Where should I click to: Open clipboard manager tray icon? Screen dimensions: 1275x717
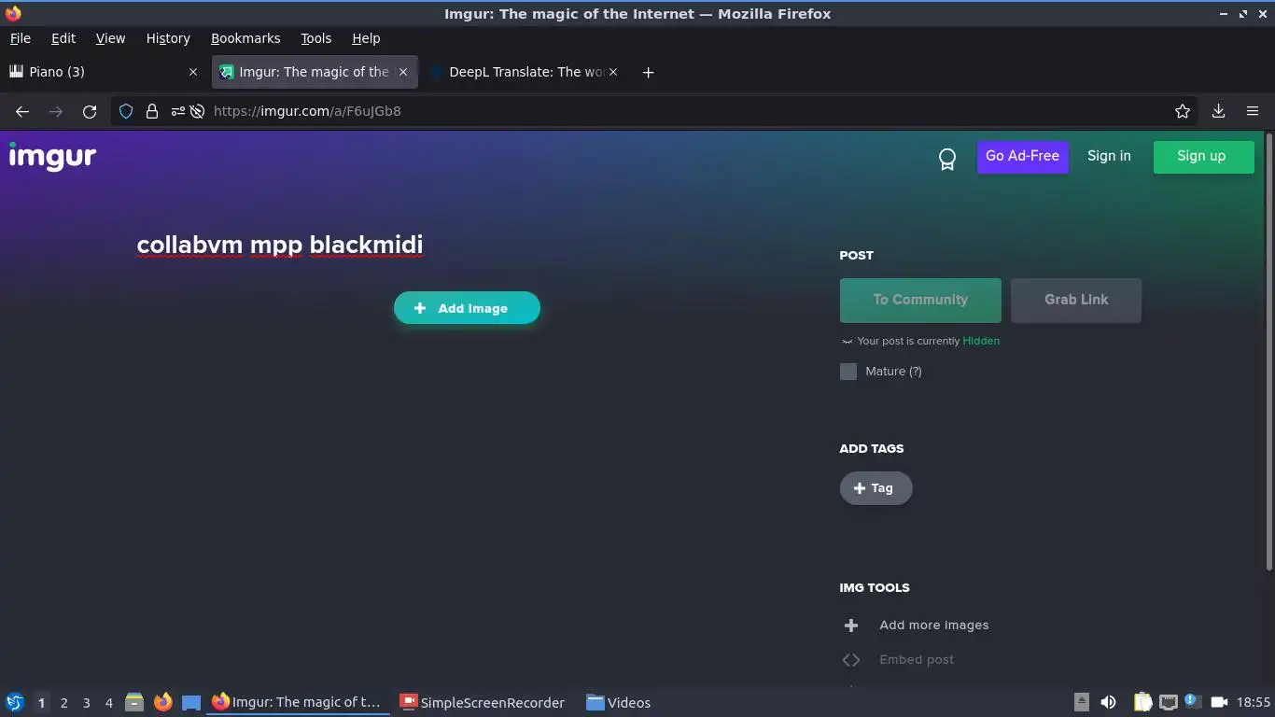coord(1142,702)
